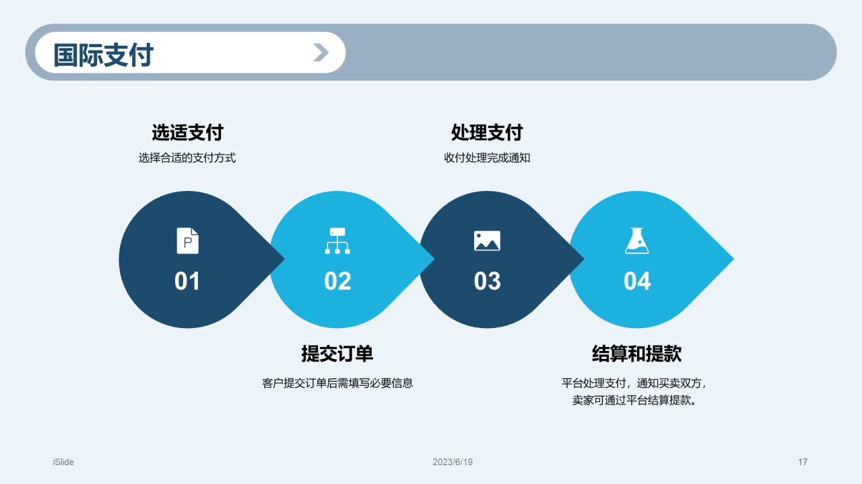Click the picture icon above 03
The width and height of the screenshot is (862, 484).
pyautogui.click(x=487, y=241)
